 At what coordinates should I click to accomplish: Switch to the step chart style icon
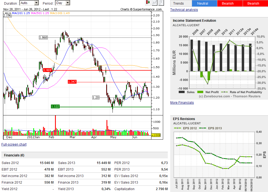161,2
